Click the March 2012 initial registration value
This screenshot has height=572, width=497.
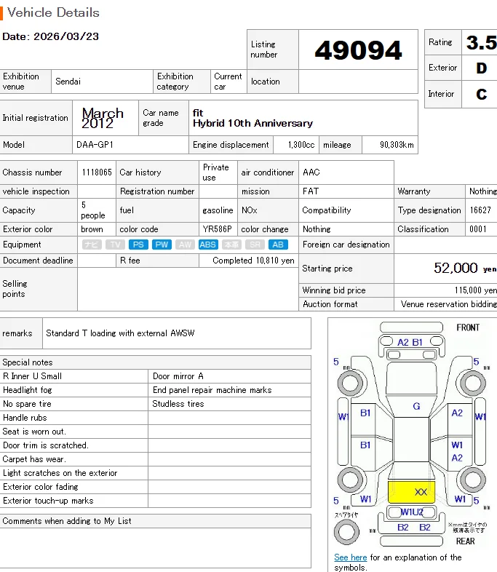103,118
